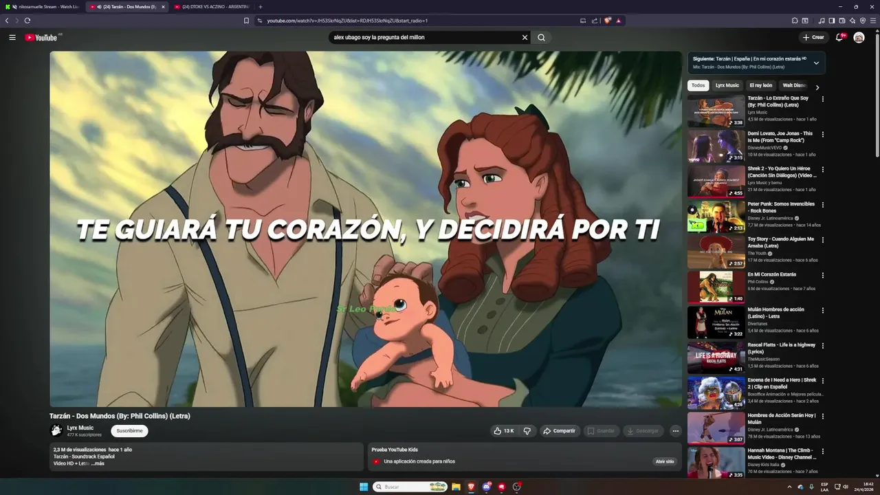This screenshot has width=880, height=495.
Task: Open the browser extensions puzzle icon
Action: coord(795,21)
